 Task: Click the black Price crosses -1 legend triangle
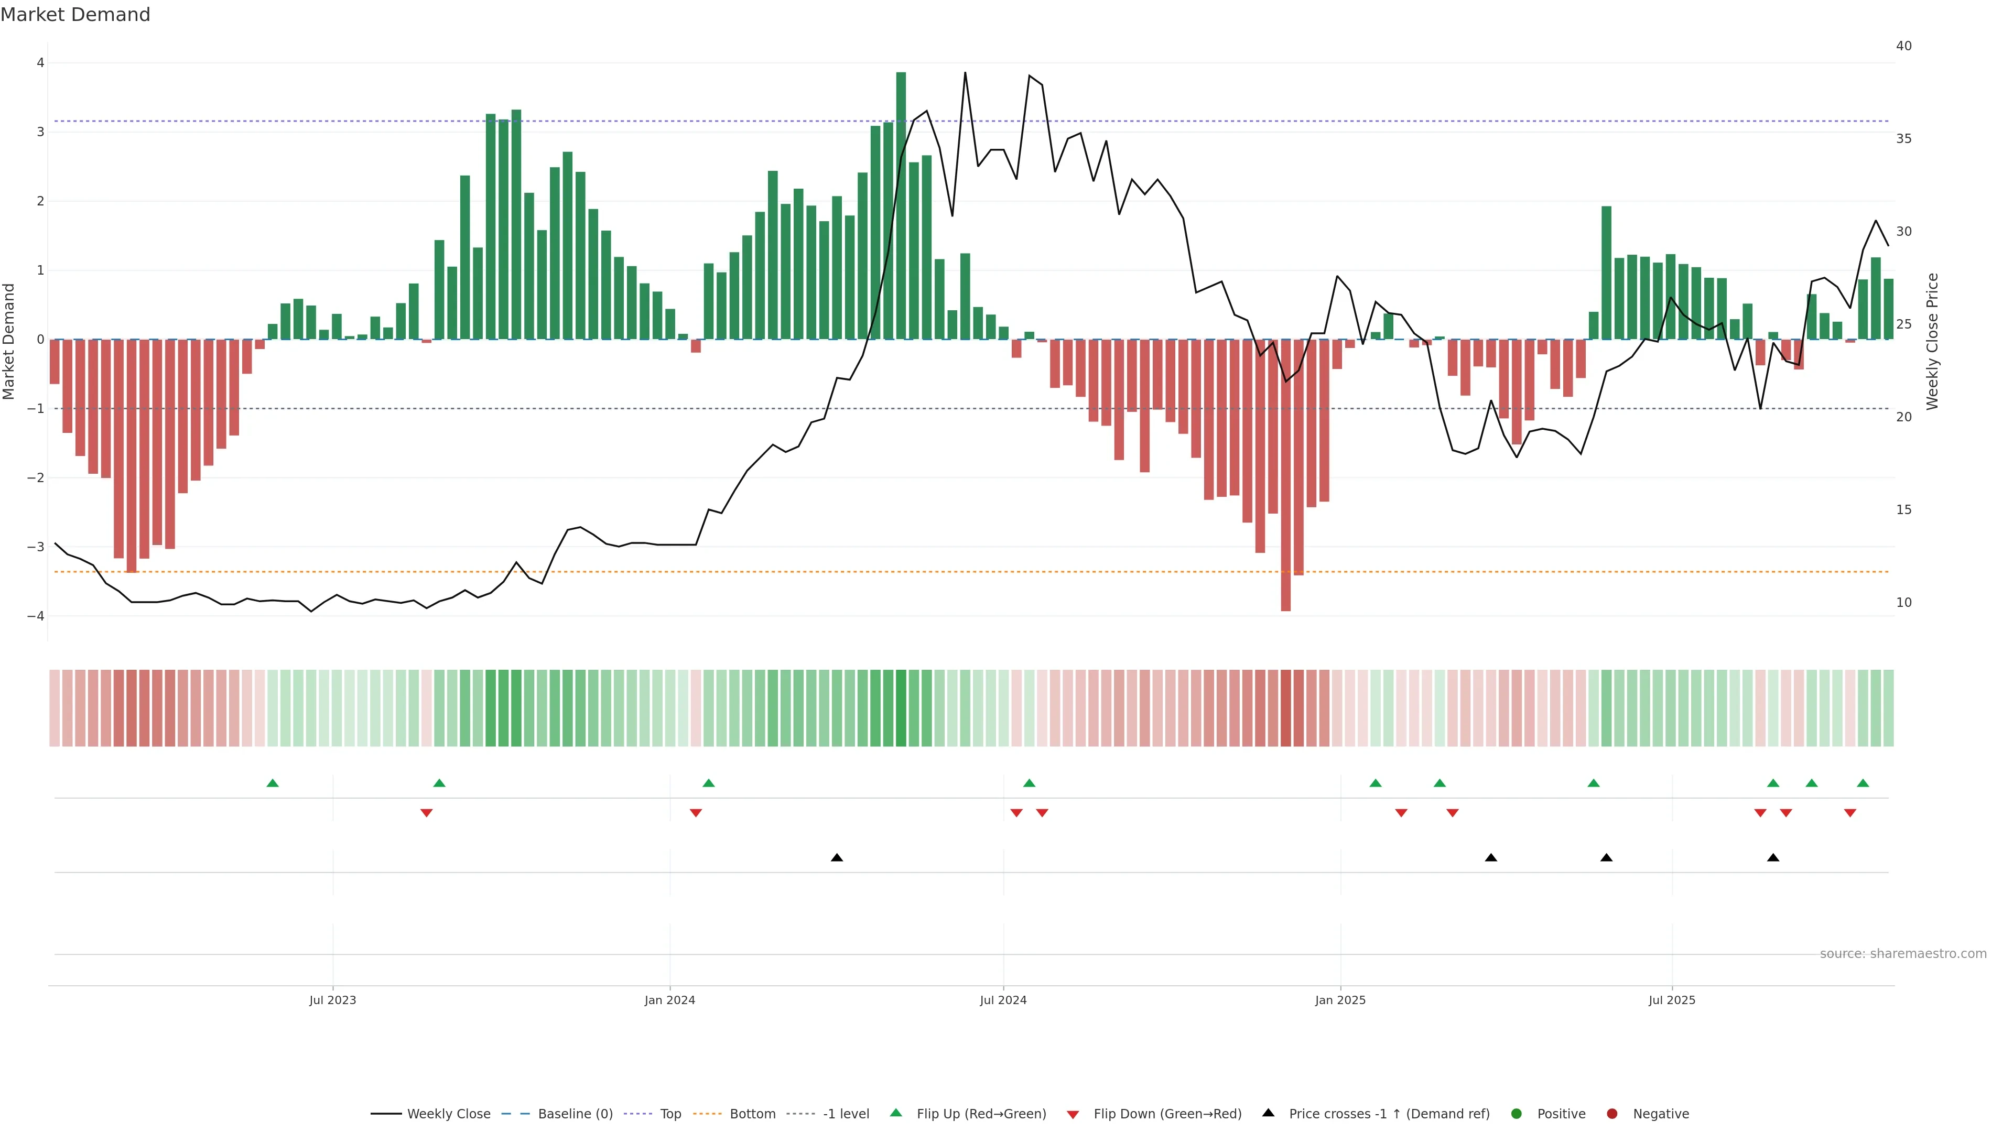click(x=1268, y=1113)
